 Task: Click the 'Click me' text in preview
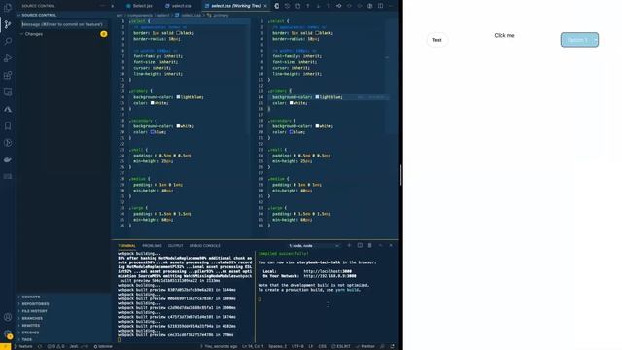click(x=504, y=35)
